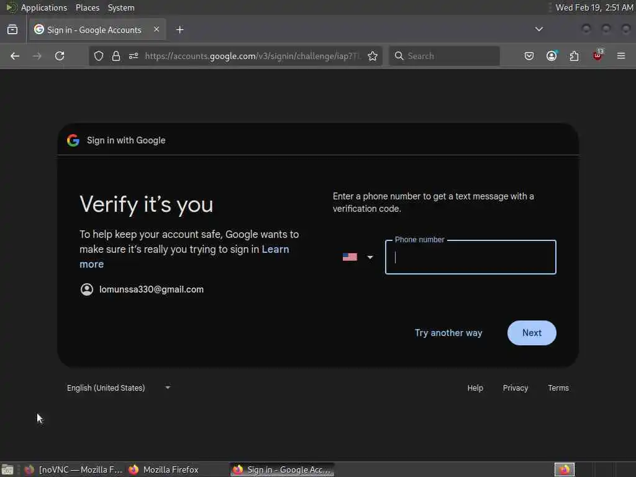
Task: Open Firefox View icon beside tabs
Action: click(x=12, y=30)
